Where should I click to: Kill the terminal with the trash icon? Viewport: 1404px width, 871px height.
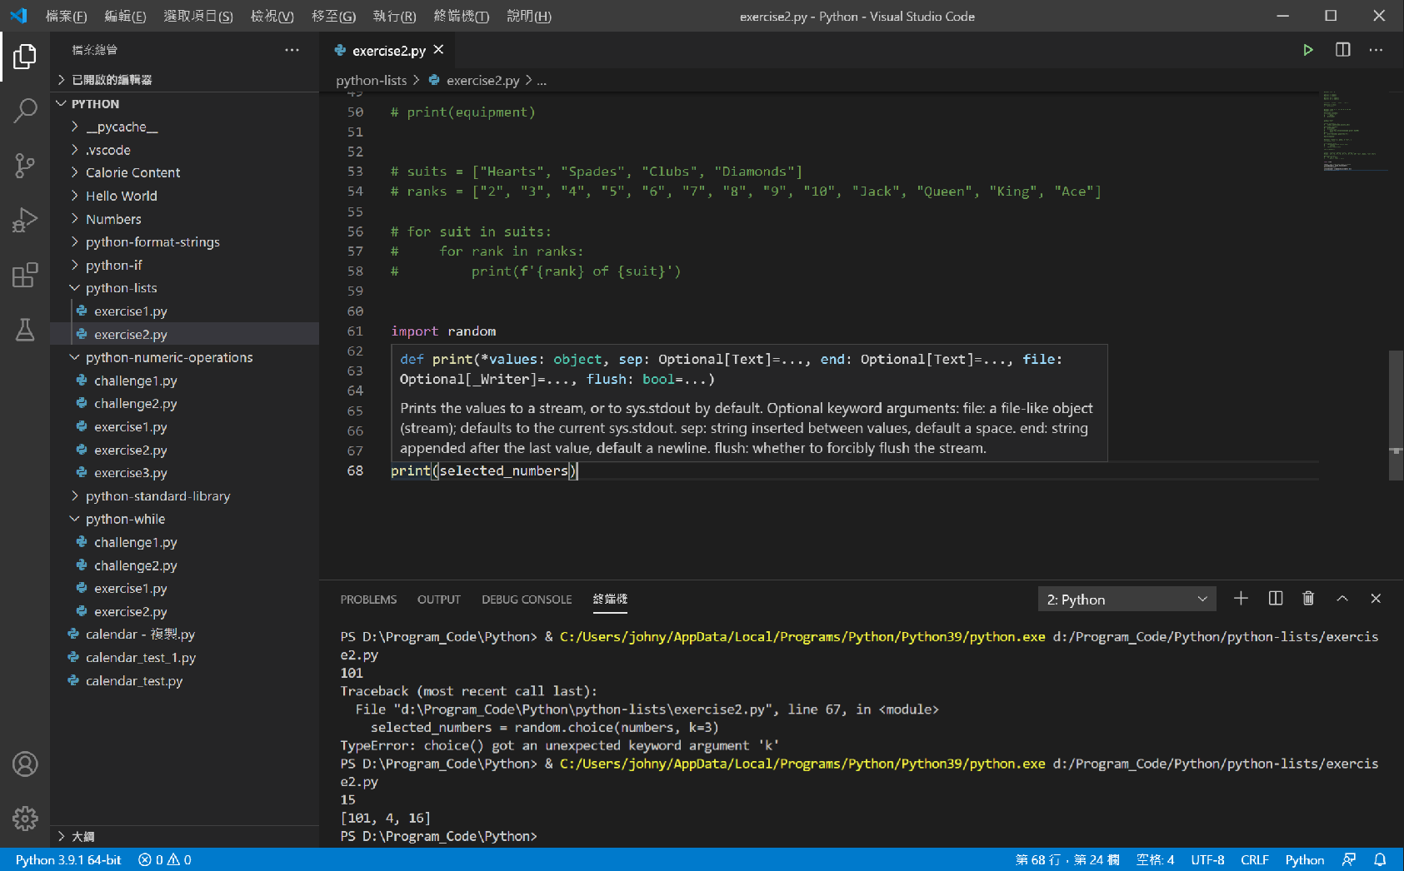[x=1307, y=598]
